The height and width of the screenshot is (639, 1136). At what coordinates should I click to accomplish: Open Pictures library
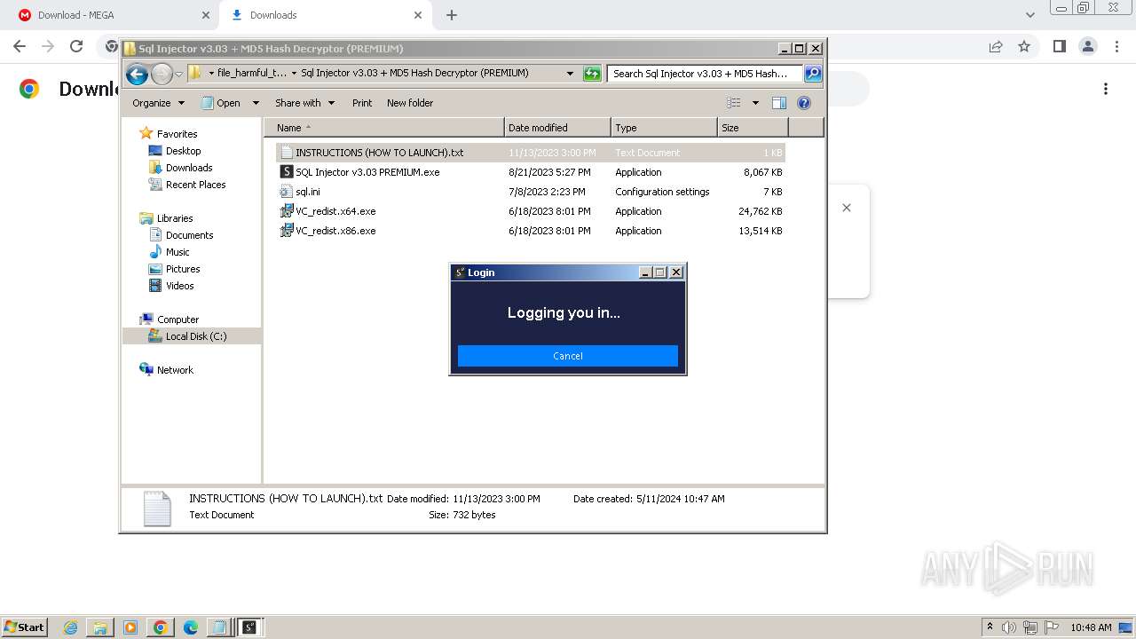point(183,269)
